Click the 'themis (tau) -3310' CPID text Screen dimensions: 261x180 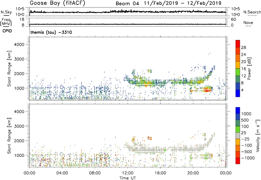coord(51,32)
